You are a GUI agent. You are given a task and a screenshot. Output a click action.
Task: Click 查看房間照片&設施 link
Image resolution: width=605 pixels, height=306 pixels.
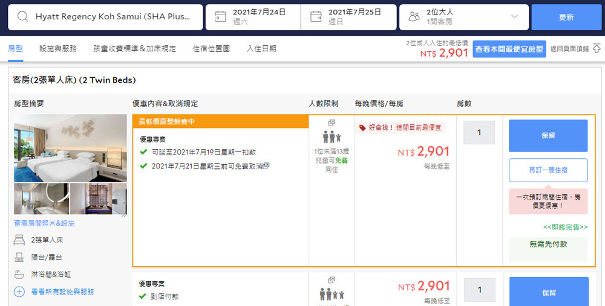[44, 223]
